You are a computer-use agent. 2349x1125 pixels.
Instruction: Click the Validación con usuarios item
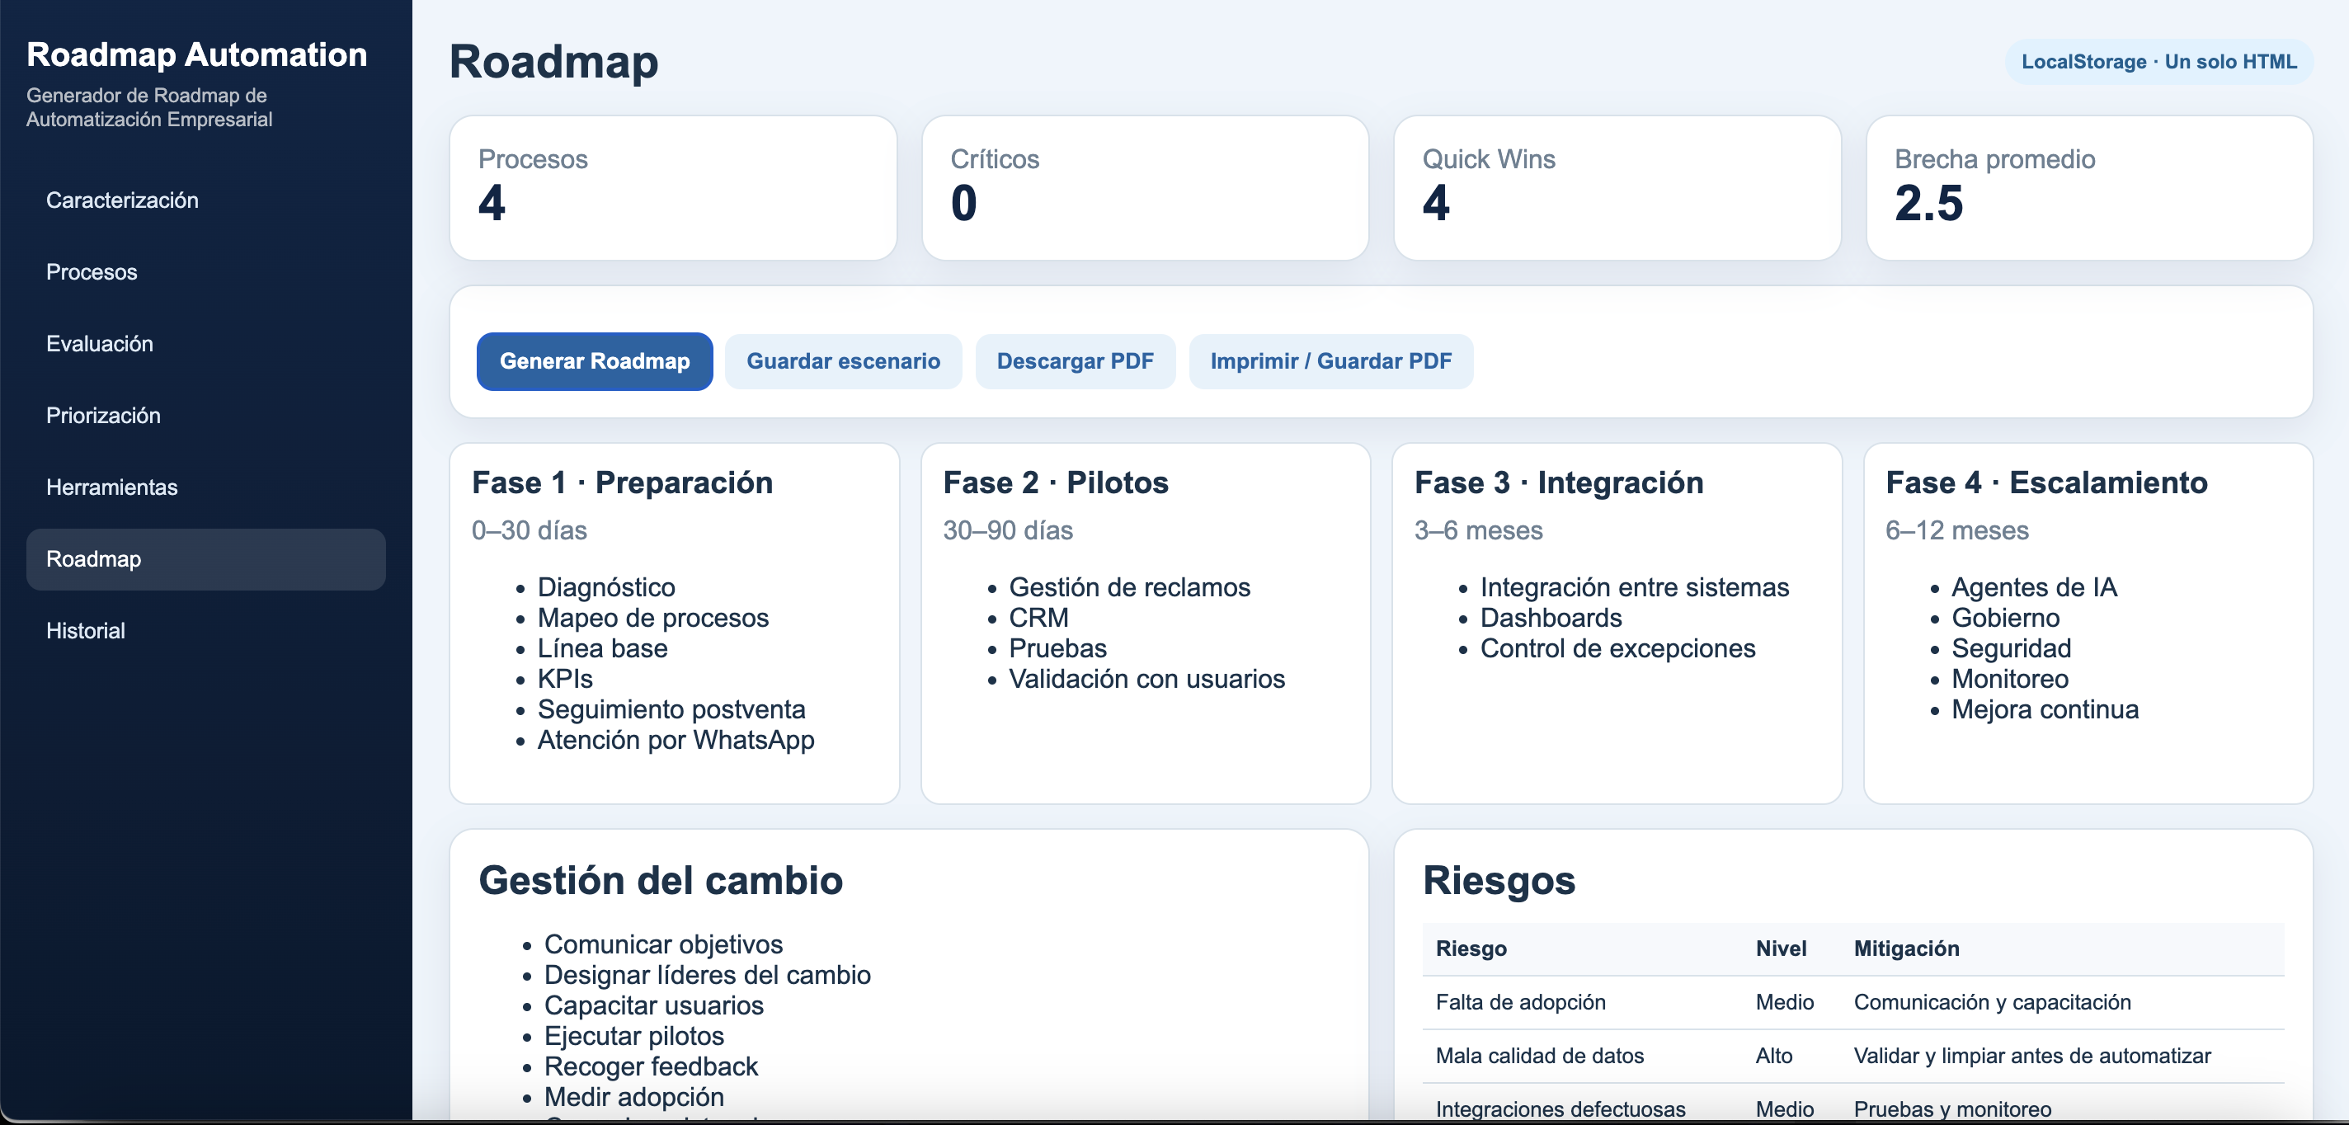click(x=1146, y=679)
